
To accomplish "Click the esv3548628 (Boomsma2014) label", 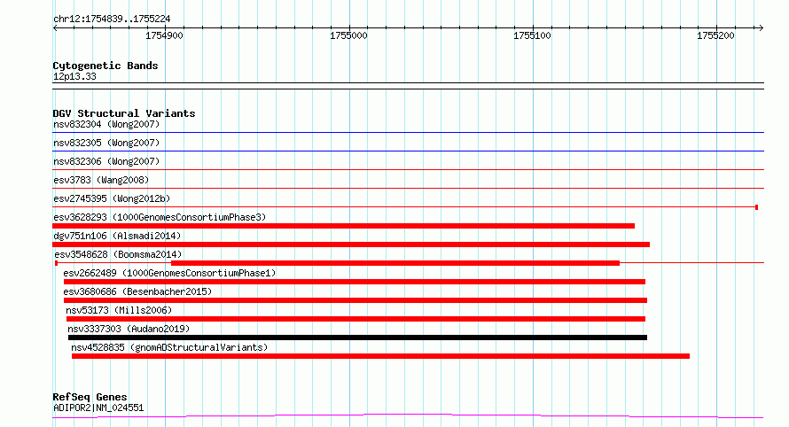I will point(118,254).
